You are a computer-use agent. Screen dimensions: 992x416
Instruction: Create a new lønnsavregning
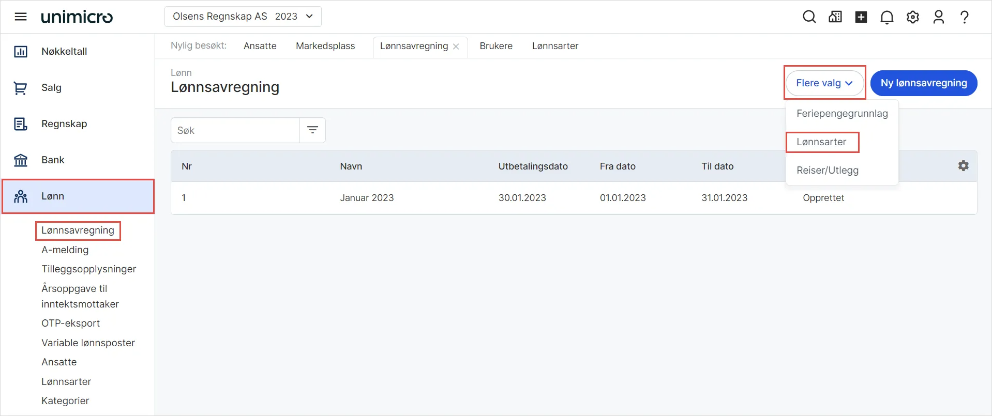pos(924,83)
